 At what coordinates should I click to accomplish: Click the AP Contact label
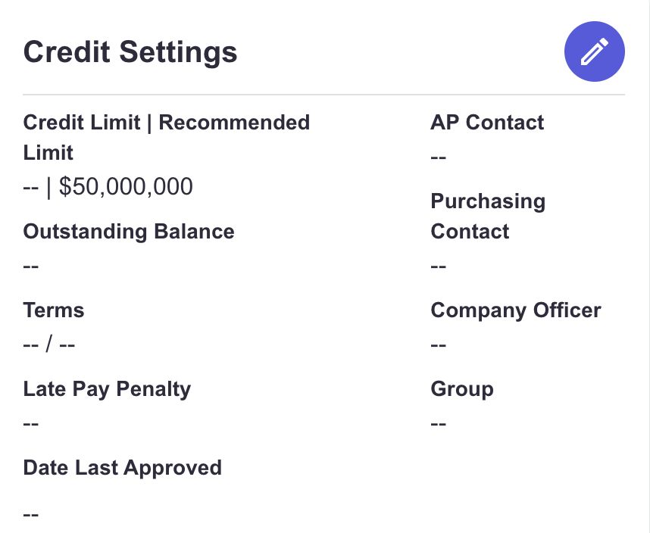point(487,123)
